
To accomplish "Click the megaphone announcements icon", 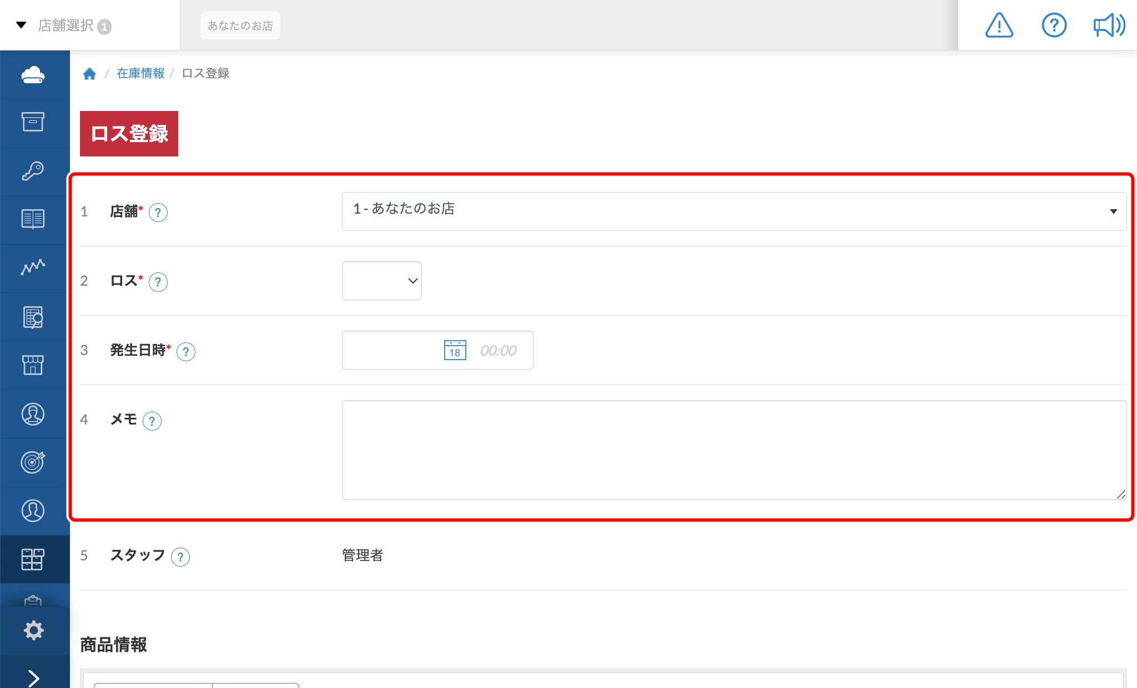I will pyautogui.click(x=1109, y=26).
